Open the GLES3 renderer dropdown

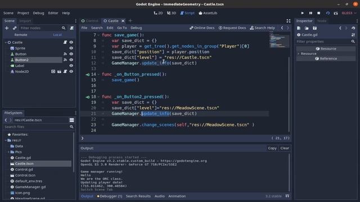[349, 13]
